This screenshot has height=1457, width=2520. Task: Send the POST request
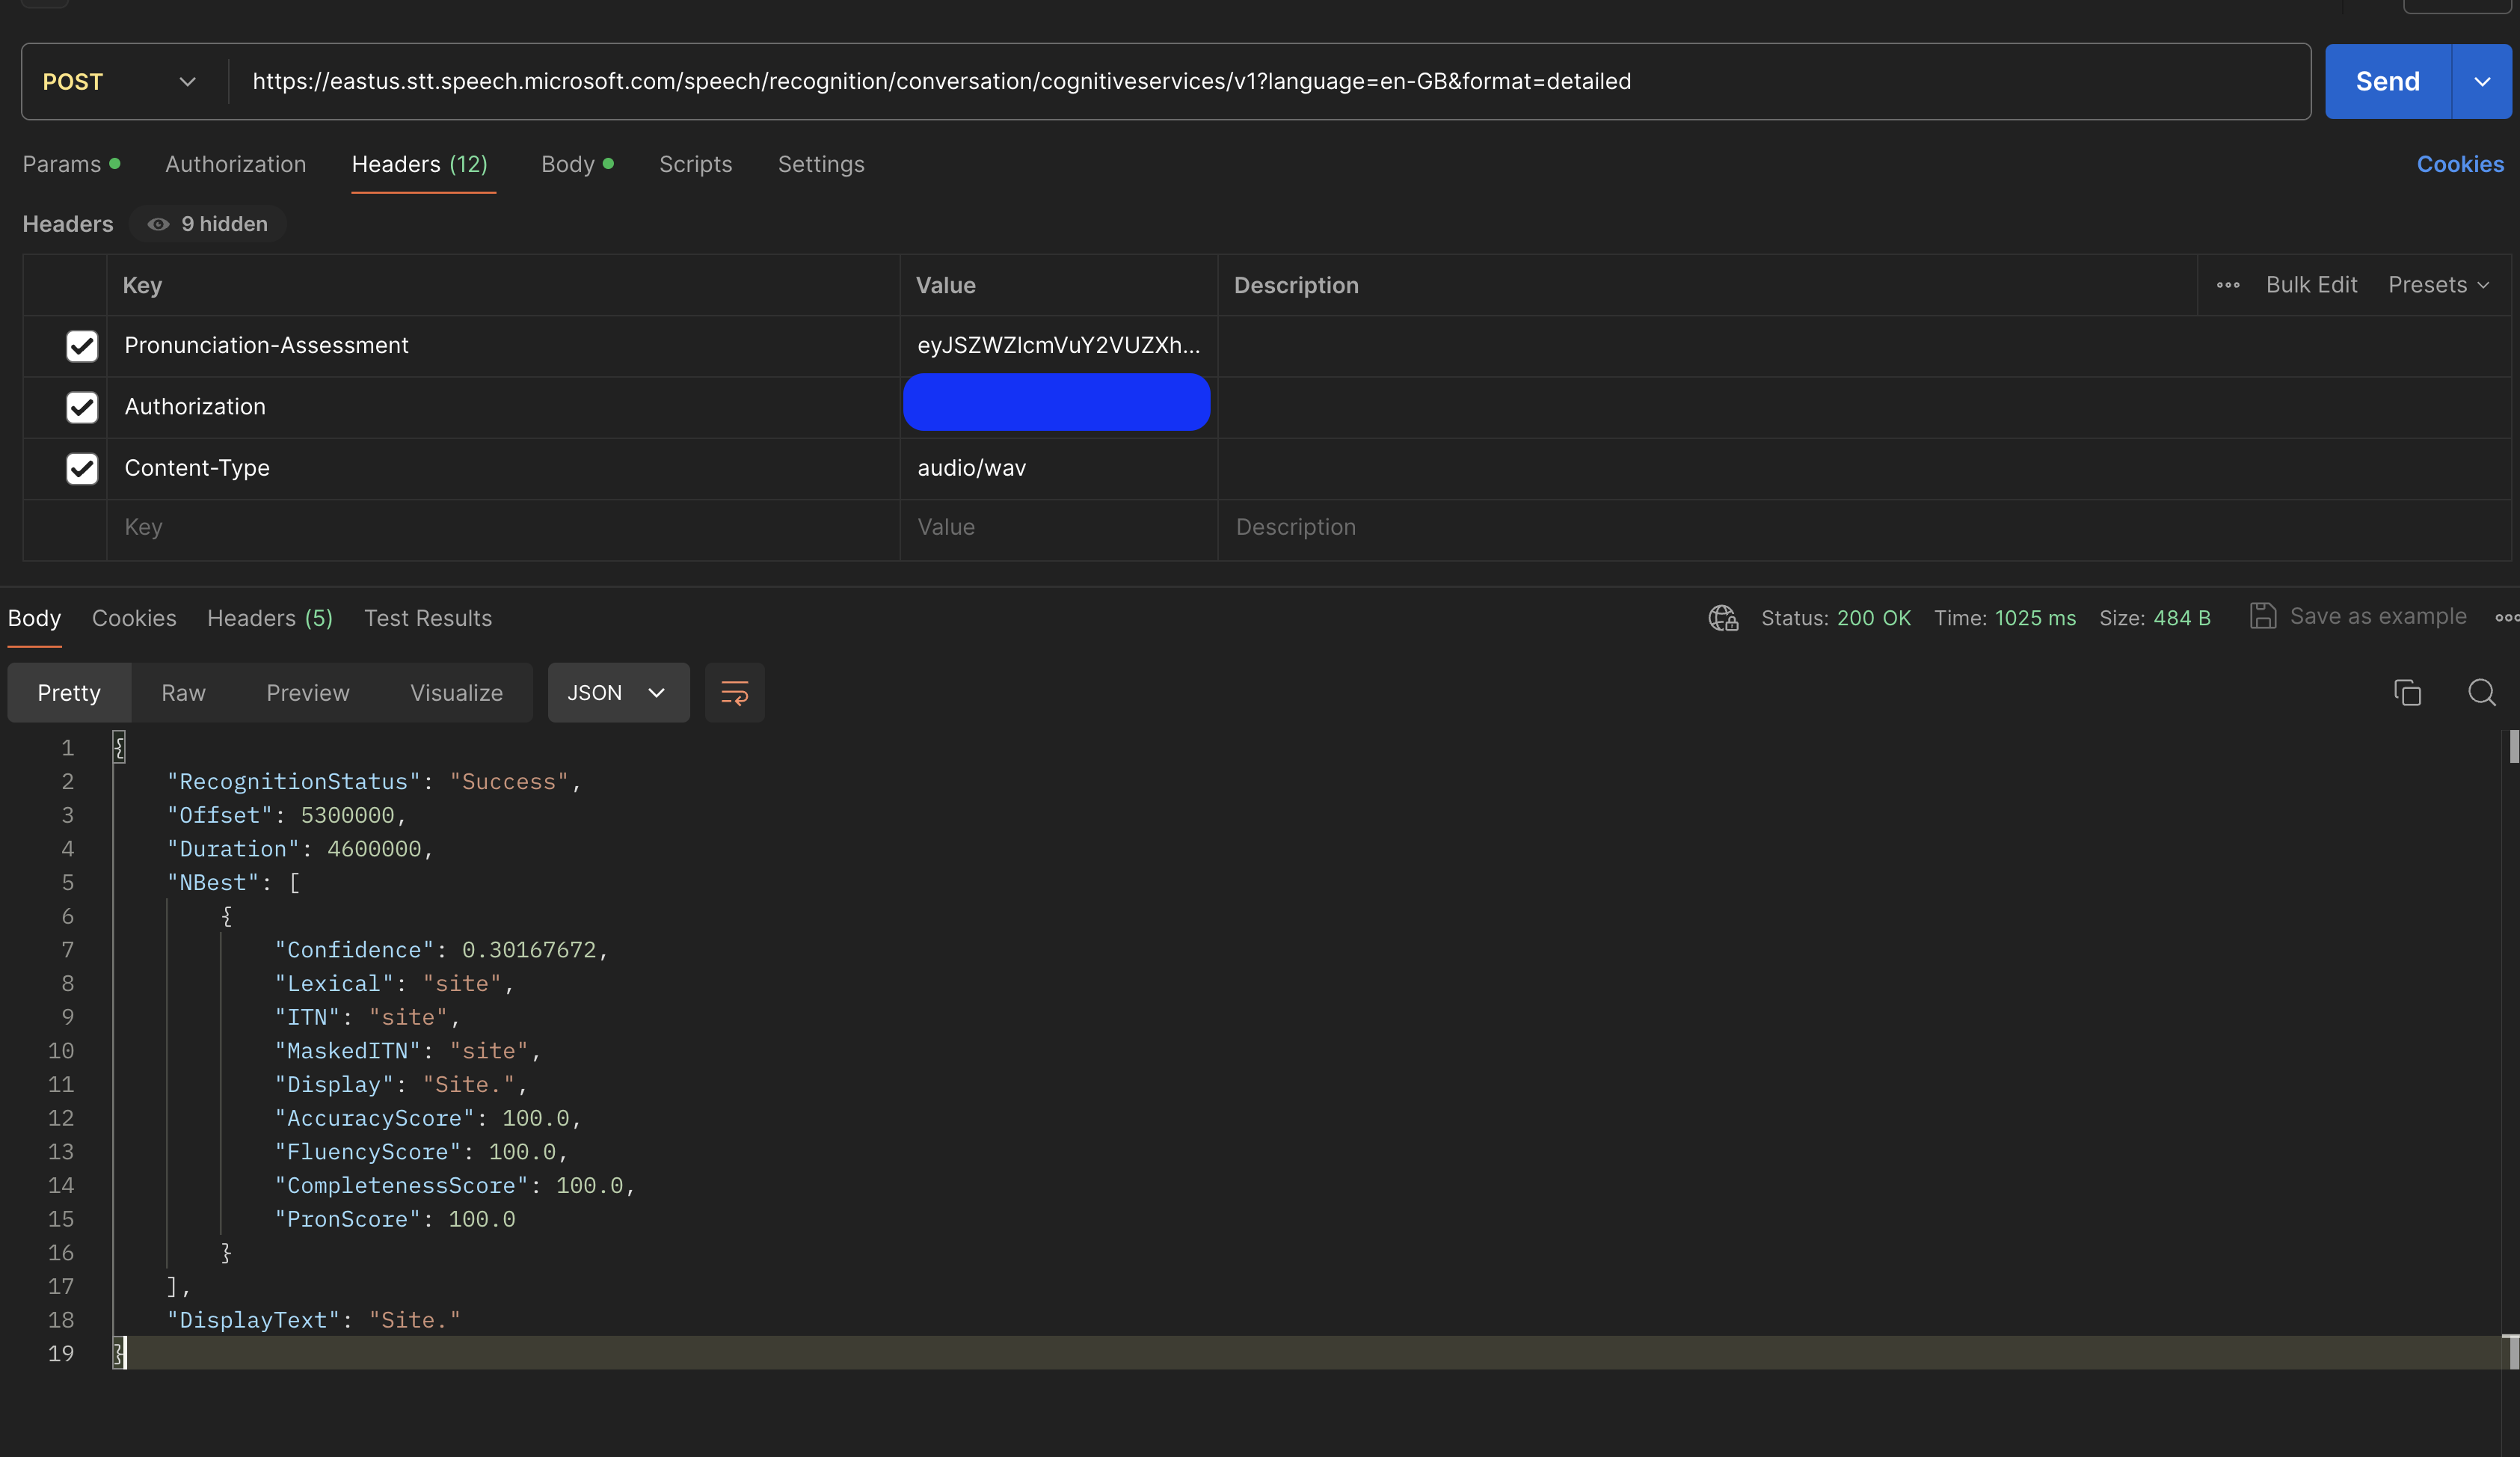click(2388, 82)
